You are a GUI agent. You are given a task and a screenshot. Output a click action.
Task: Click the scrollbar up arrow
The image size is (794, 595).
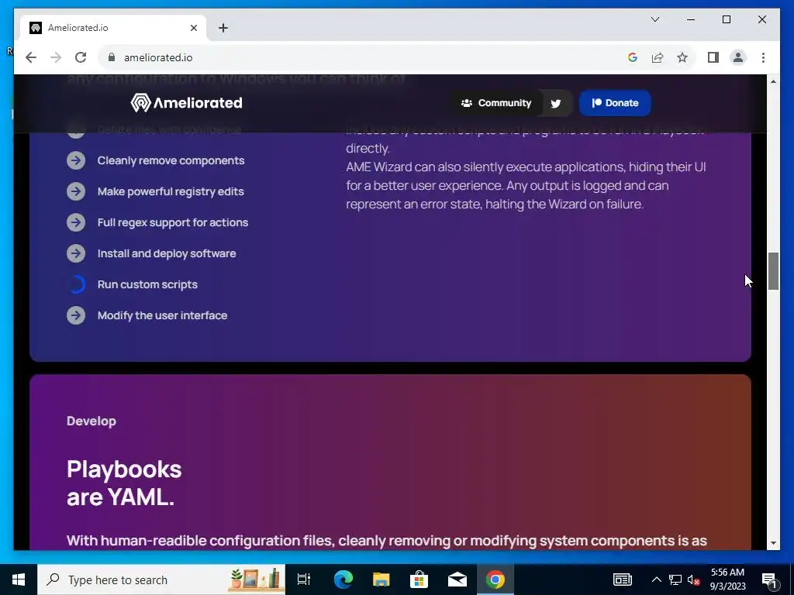tap(773, 81)
